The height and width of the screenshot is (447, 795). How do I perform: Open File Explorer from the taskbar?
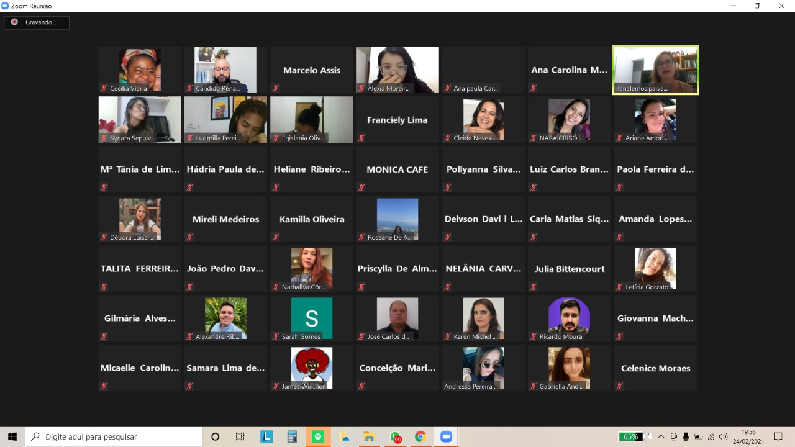click(369, 436)
